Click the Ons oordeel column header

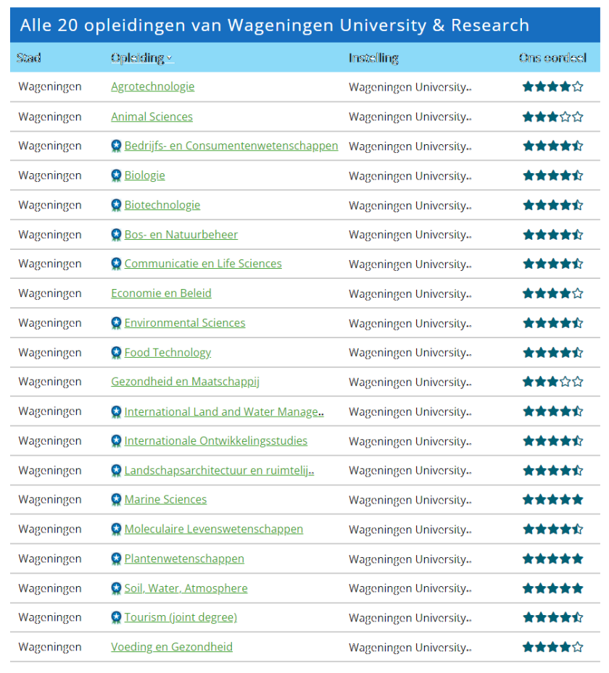[x=552, y=57]
